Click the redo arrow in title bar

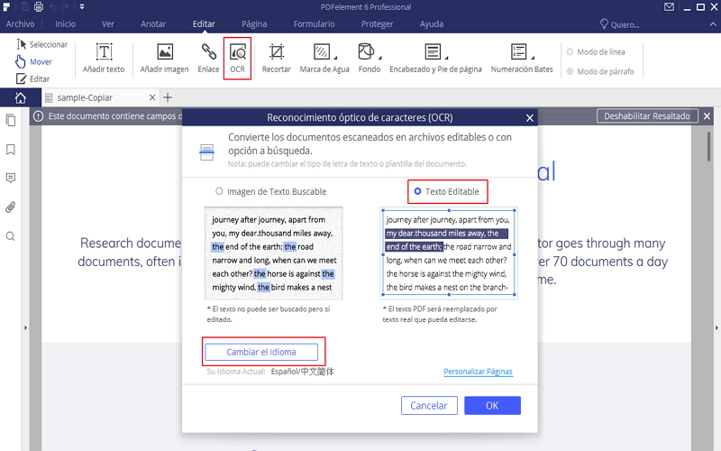(x=65, y=7)
